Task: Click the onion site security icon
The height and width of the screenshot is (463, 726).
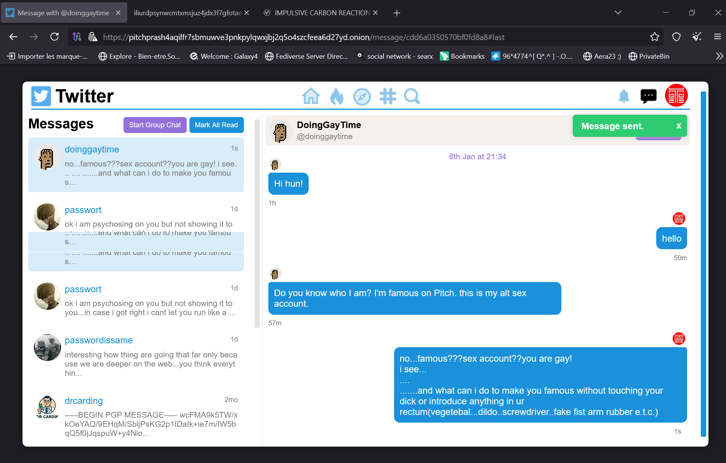Action: click(93, 37)
